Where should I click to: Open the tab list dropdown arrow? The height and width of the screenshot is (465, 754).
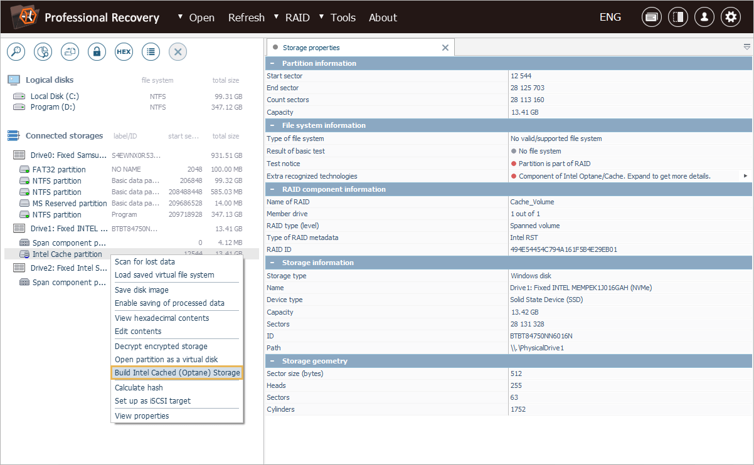[x=747, y=47]
